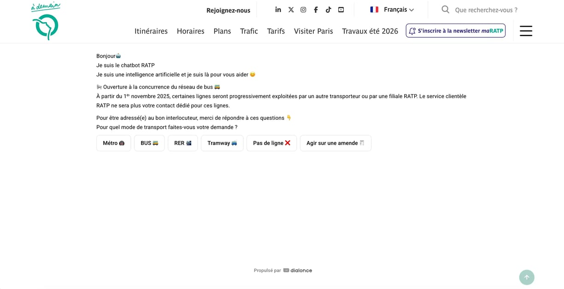Open the Visiter Paris menu

pos(313,31)
